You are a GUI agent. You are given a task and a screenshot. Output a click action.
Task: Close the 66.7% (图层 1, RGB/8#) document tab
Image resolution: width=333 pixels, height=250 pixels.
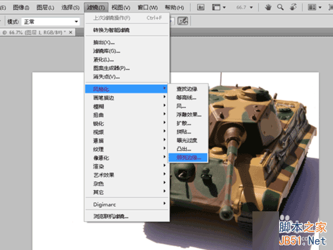(x=71, y=33)
